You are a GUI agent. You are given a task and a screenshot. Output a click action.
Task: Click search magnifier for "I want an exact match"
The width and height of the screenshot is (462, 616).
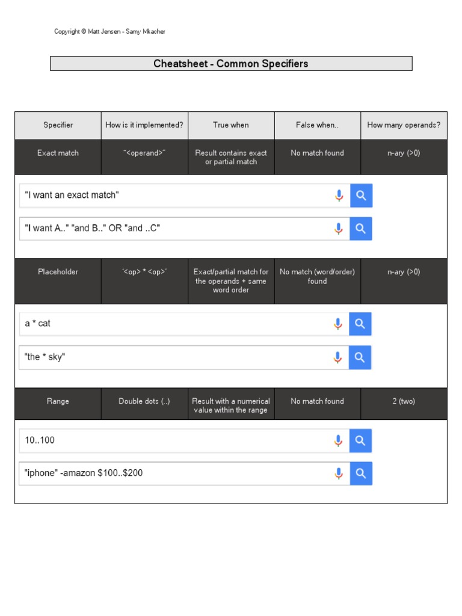pyautogui.click(x=361, y=196)
